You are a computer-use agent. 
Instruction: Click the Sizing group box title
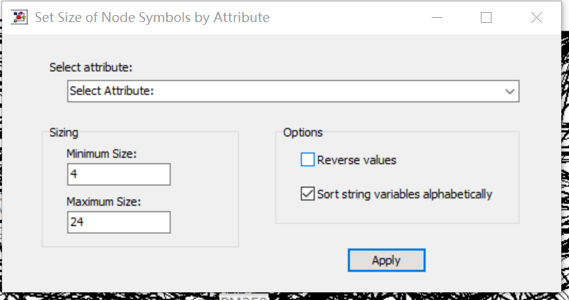point(64,132)
